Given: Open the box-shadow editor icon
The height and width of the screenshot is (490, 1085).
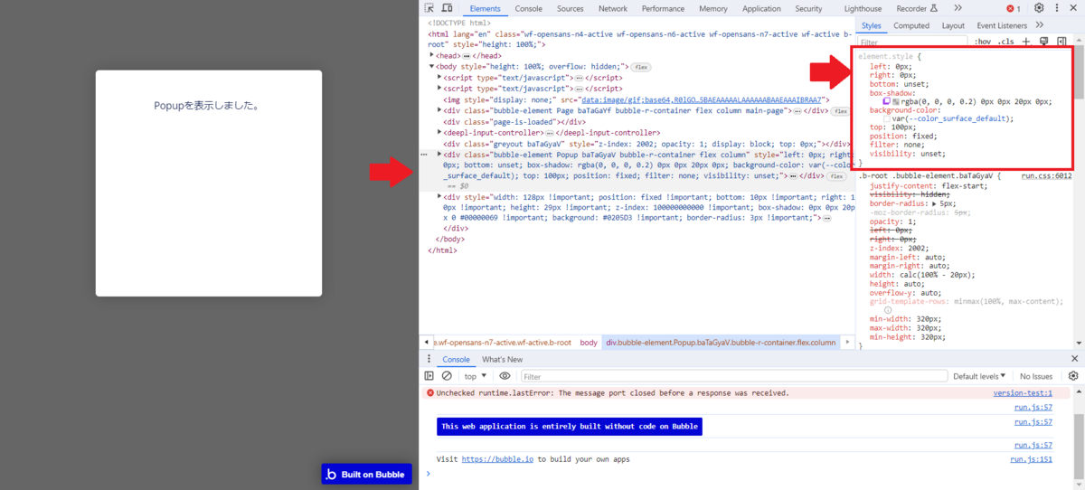Looking at the screenshot, I should pyautogui.click(x=887, y=101).
